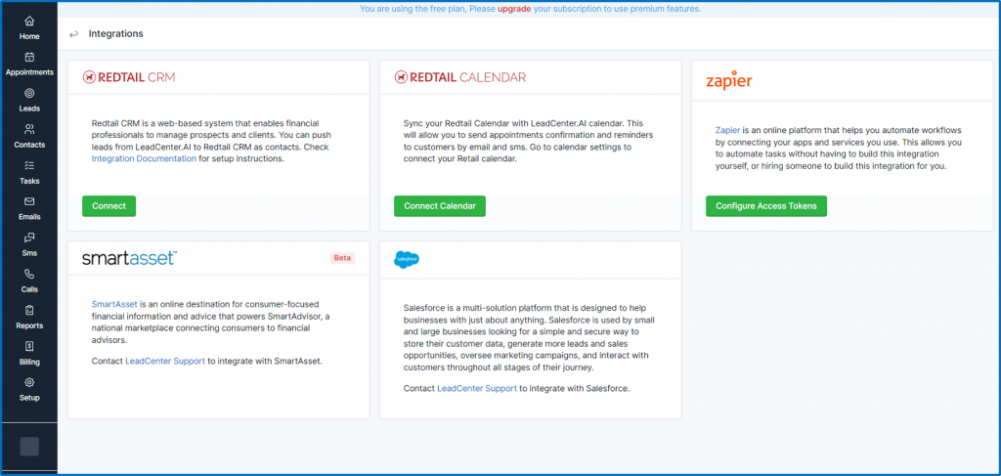1001x476 pixels.
Task: Click the 'Salesforce is a multi-solution platform' text
Action: coord(530,338)
